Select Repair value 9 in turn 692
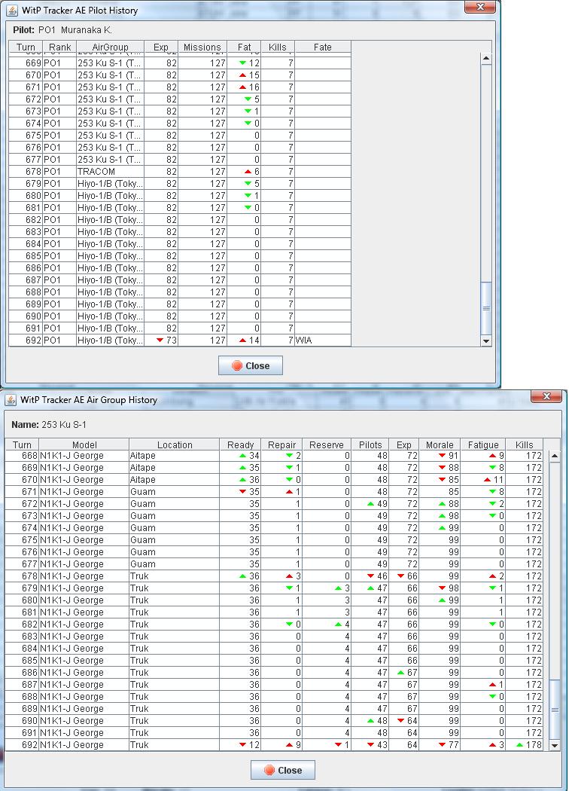The height and width of the screenshot is (791, 569). [281, 745]
